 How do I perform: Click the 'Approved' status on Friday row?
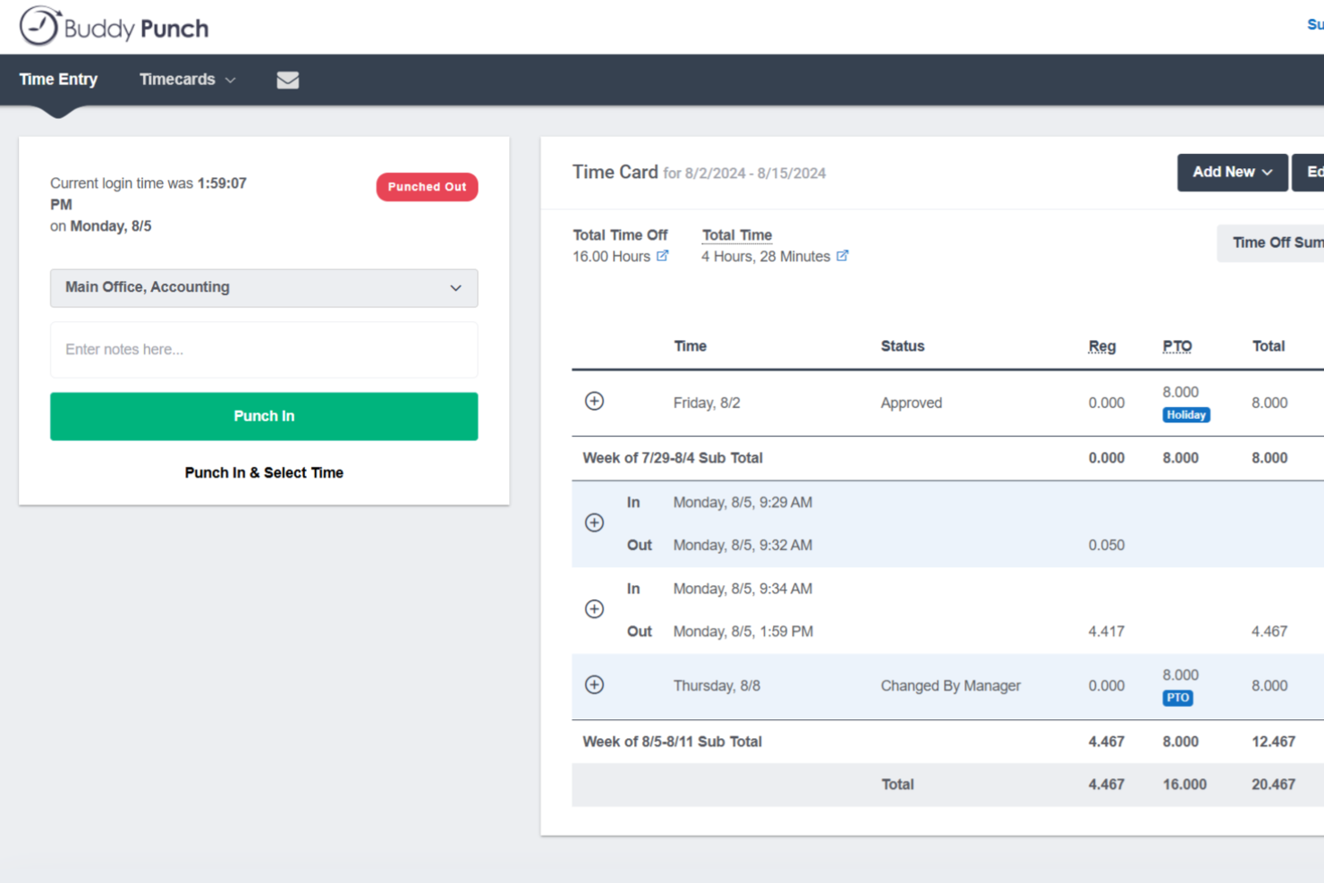point(911,403)
